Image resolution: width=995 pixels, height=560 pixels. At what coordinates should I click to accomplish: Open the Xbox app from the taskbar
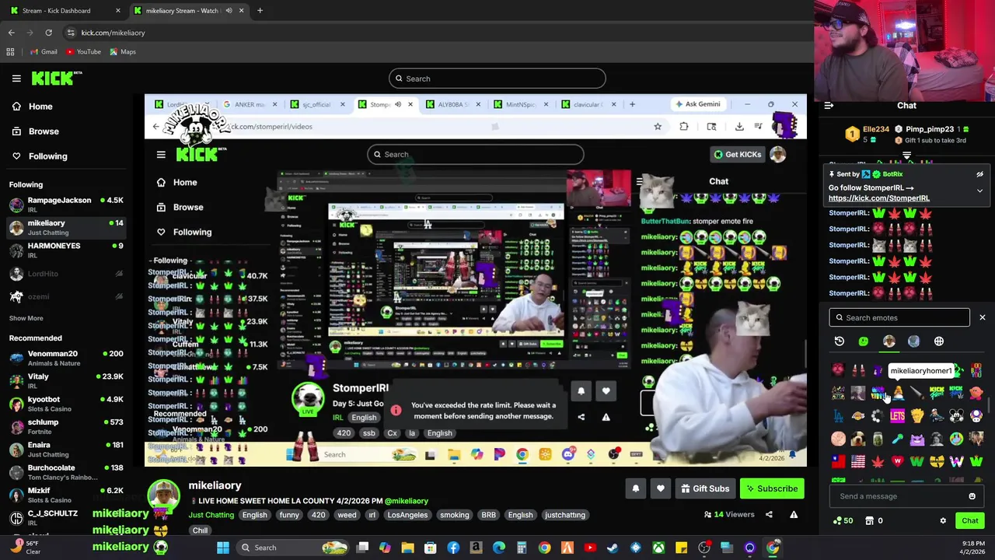point(658,548)
